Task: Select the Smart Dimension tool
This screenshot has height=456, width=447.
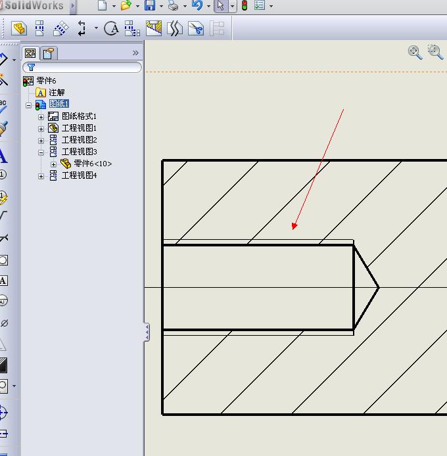Action: (x=3, y=59)
